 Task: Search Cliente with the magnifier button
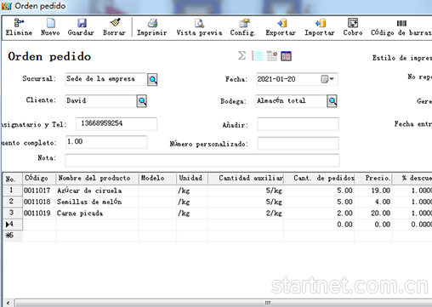point(142,101)
